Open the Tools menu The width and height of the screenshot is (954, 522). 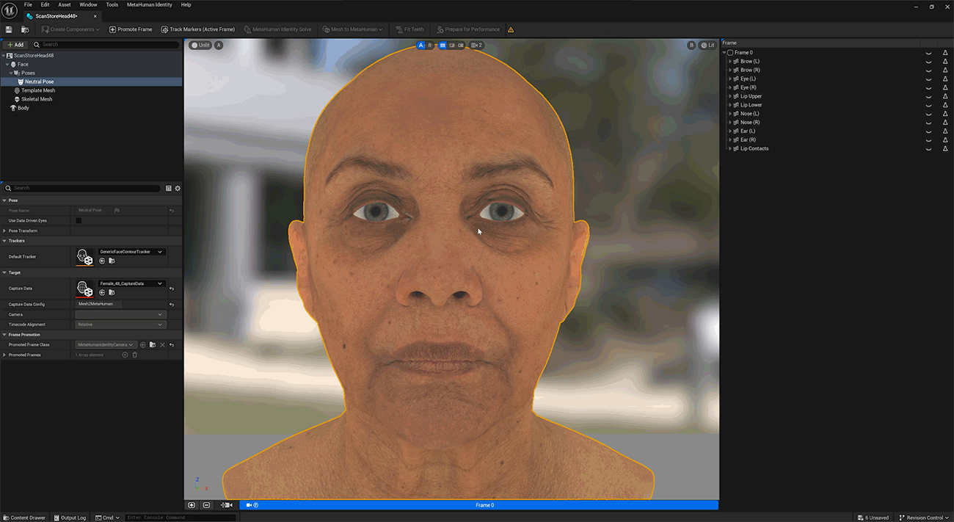point(112,4)
